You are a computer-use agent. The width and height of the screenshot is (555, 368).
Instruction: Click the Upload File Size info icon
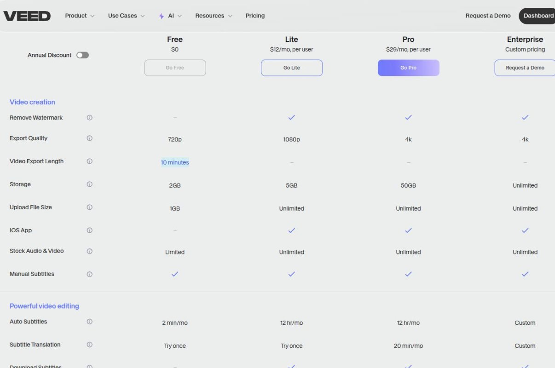point(89,207)
